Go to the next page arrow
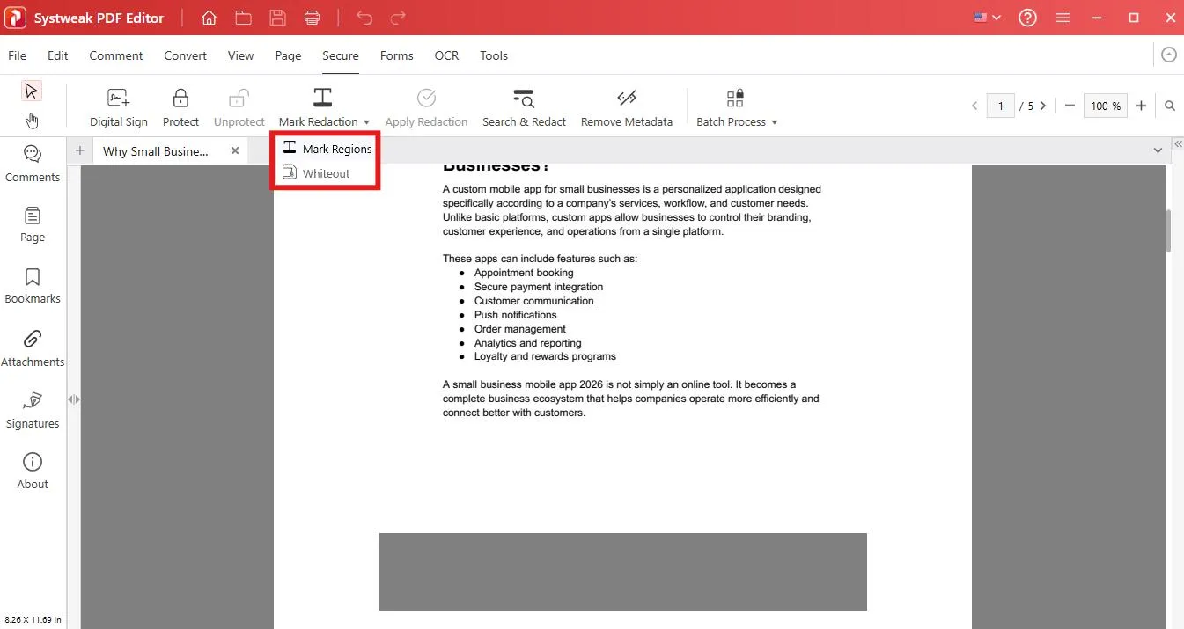 [x=1043, y=106]
